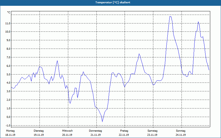221x138 pixels.
Task: Click the date 20.11.19
Action: click(x=67, y=135)
